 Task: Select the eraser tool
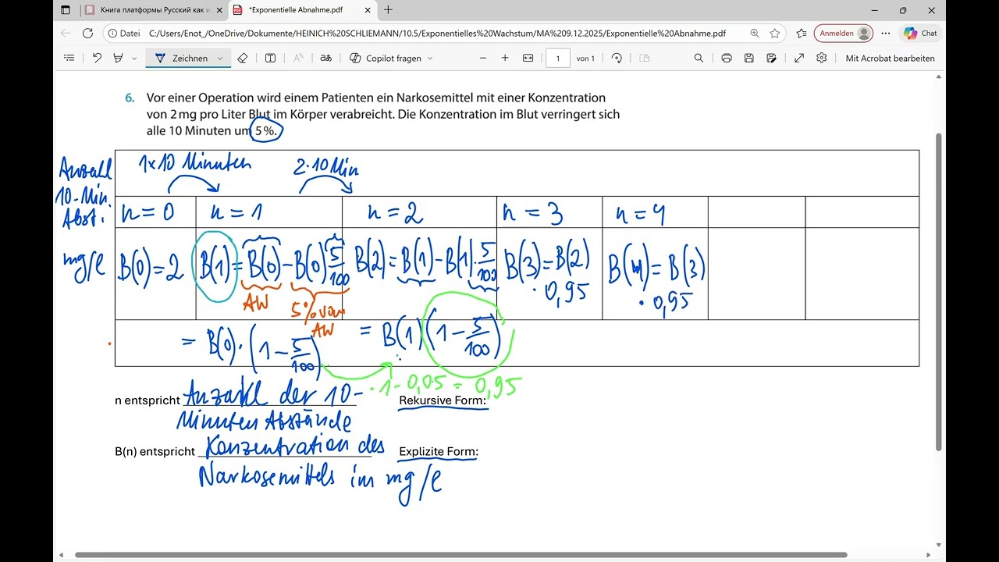pos(242,58)
